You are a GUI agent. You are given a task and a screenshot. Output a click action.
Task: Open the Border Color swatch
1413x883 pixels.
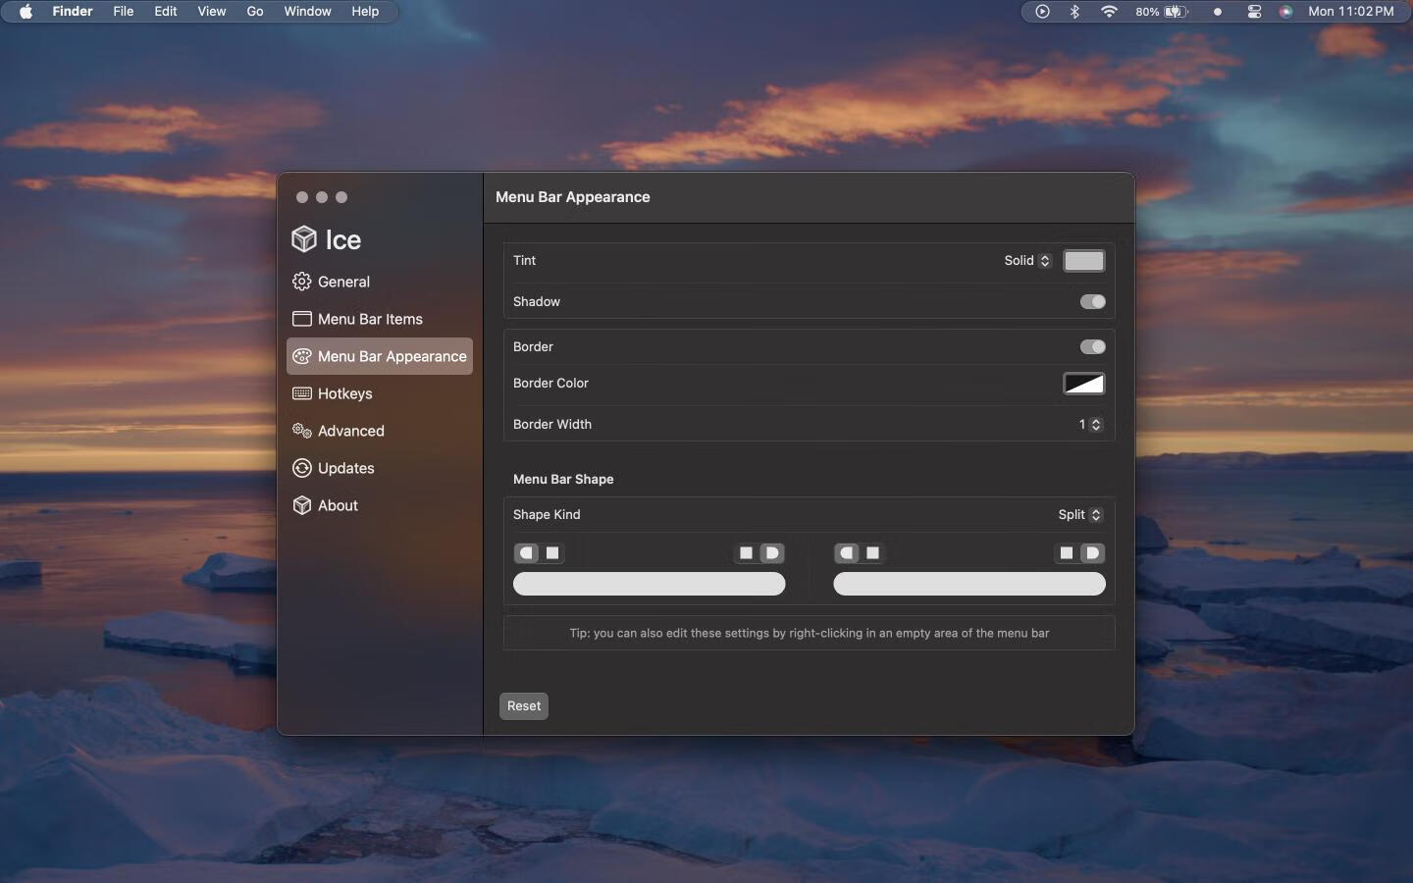[x=1084, y=384]
